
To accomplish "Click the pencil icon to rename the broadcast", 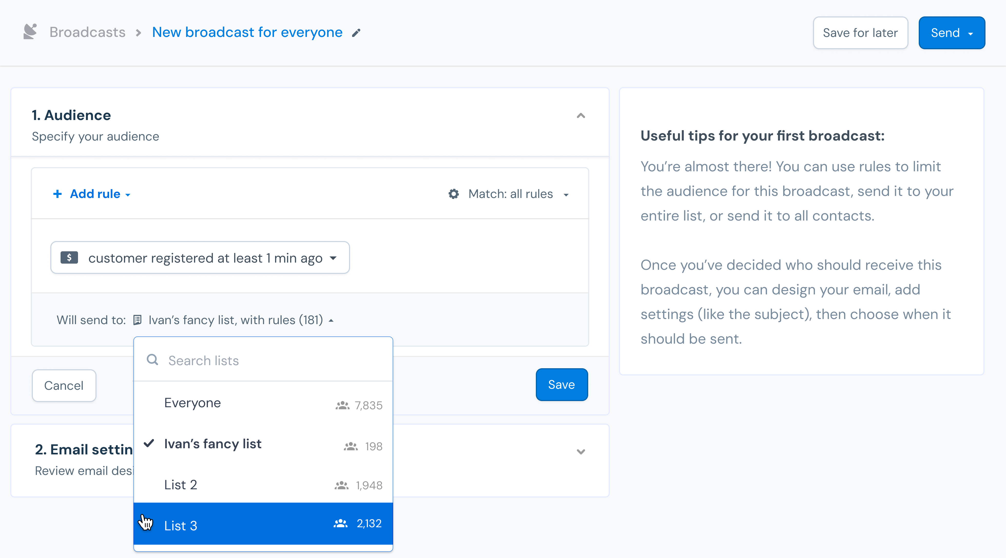I will pos(356,33).
